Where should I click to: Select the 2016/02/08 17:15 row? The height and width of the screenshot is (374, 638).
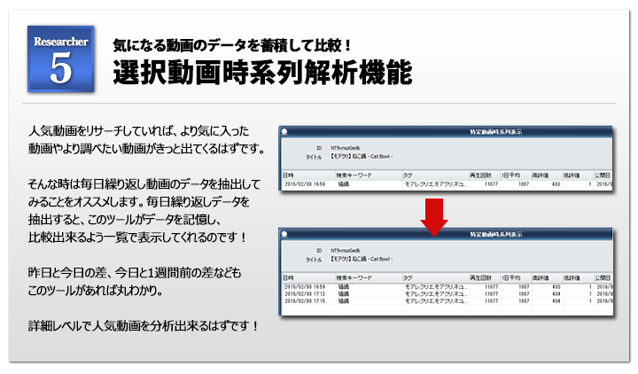447,301
